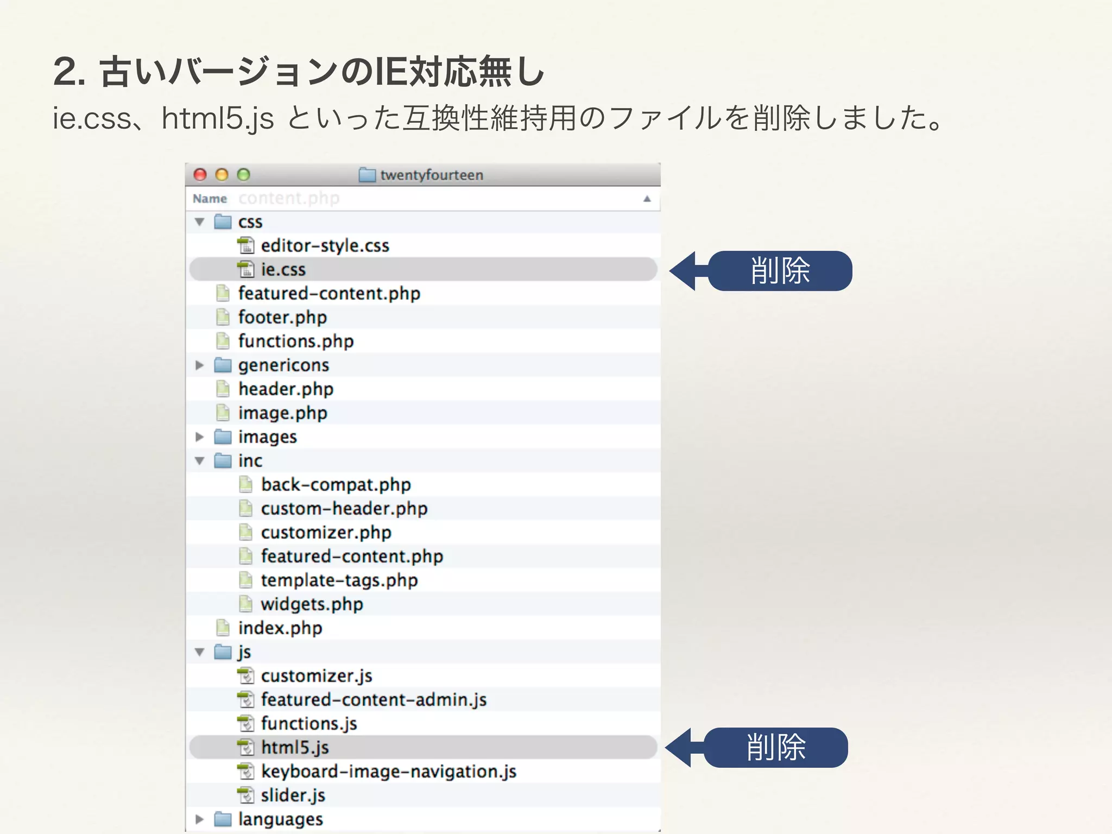Select the 'template-tags.php' file name
This screenshot has width=1112, height=834.
point(339,581)
